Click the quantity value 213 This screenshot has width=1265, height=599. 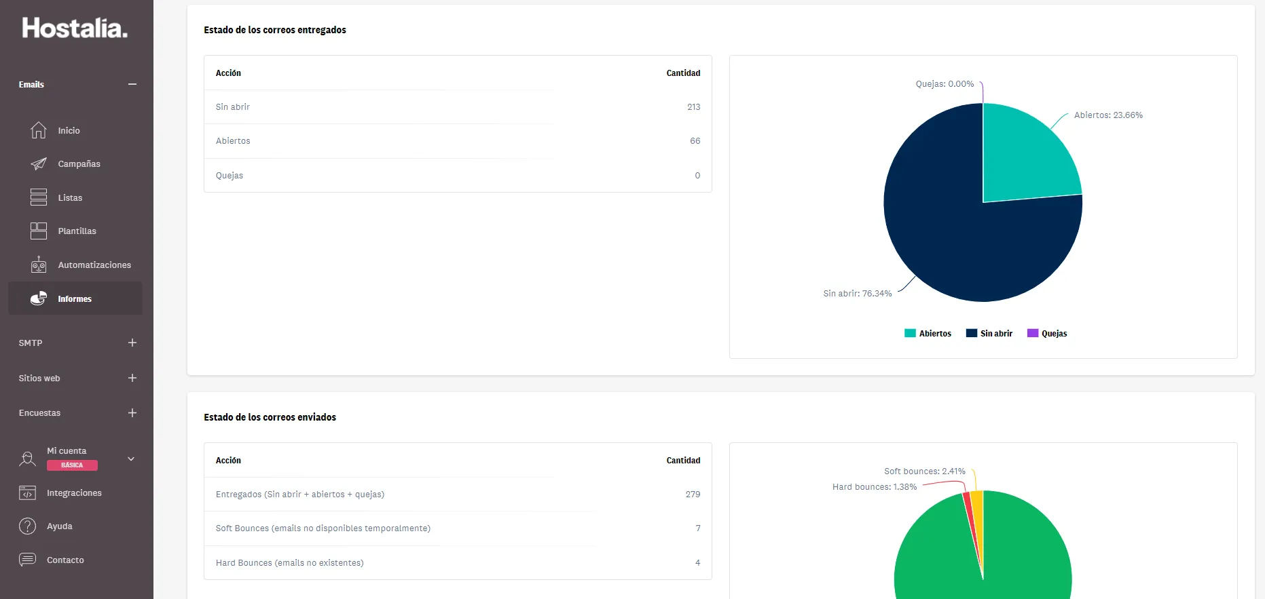point(693,107)
